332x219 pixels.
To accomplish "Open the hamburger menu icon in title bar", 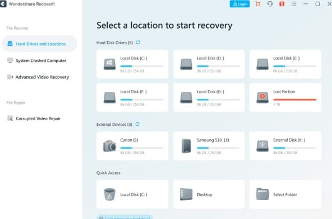I will tap(294, 4).
